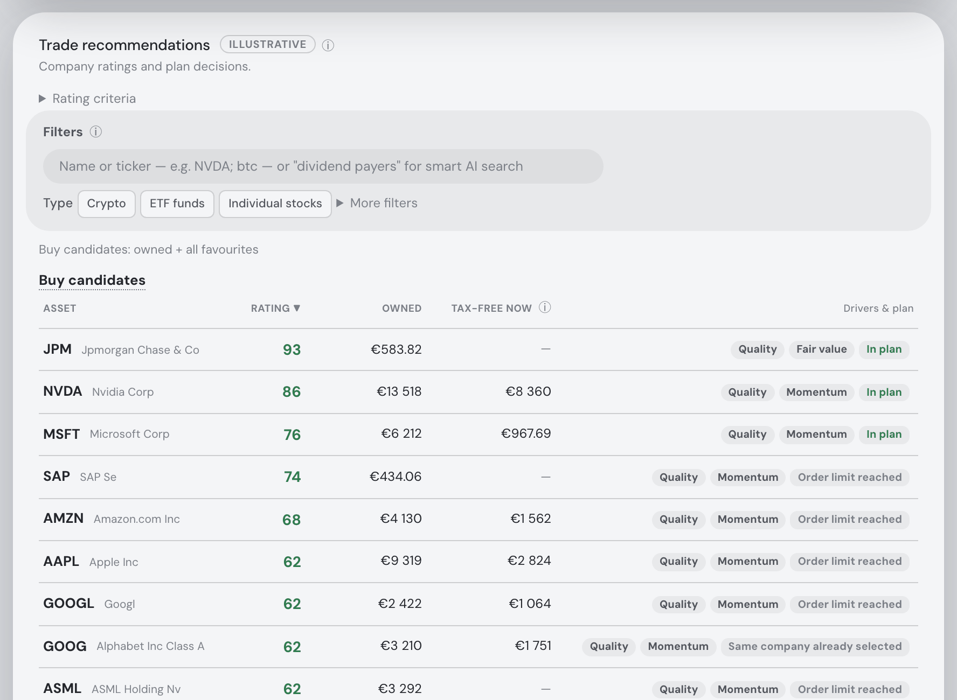
Task: Click MSFT's Quality driver tag
Action: point(747,435)
